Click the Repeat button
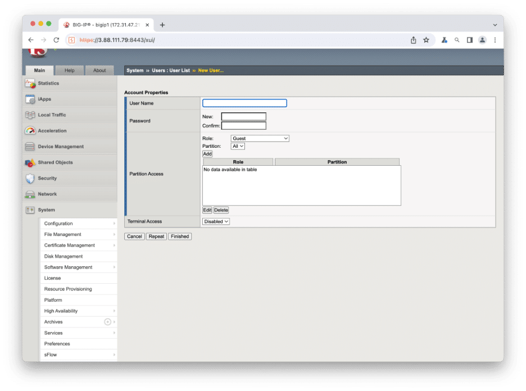 pyautogui.click(x=156, y=237)
